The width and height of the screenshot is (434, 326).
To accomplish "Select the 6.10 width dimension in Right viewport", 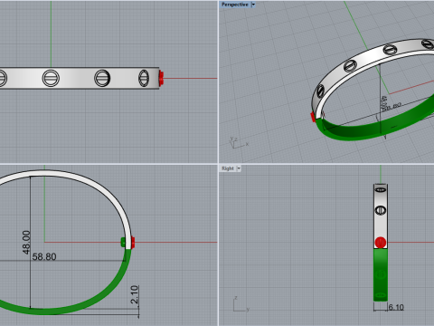I will (396, 307).
